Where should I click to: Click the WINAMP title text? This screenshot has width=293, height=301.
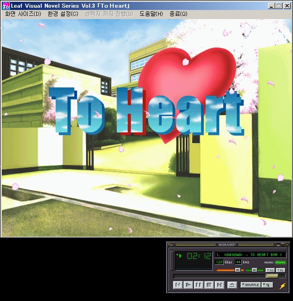click(x=227, y=245)
